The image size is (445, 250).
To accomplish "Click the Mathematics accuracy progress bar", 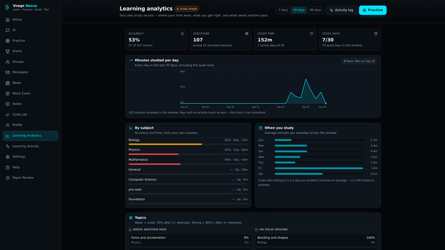I will (x=188, y=164).
